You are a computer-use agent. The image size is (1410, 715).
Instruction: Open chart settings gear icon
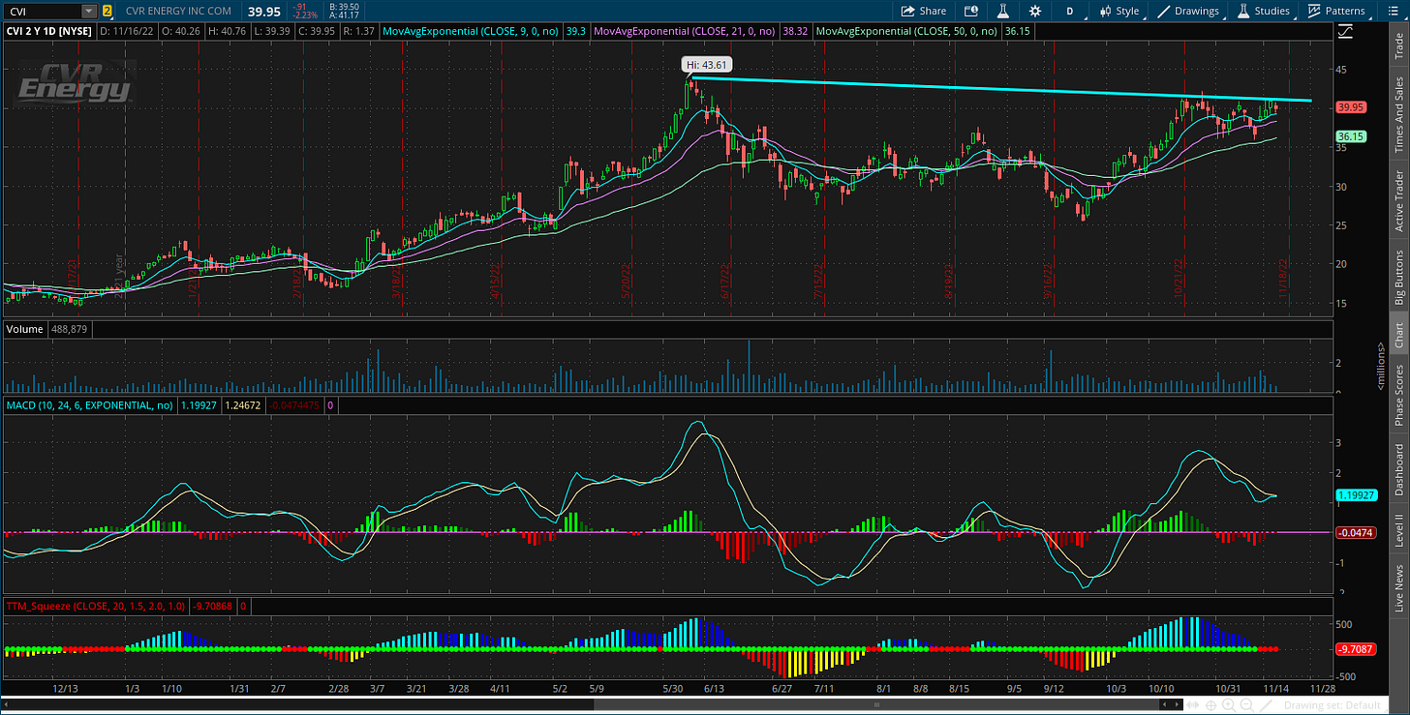(x=1035, y=11)
